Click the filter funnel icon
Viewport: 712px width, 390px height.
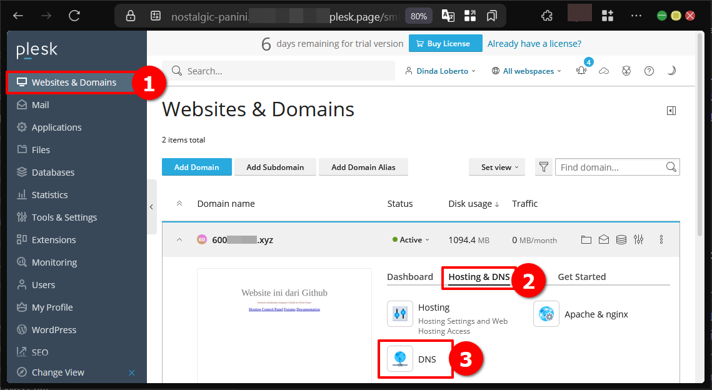pyautogui.click(x=543, y=167)
